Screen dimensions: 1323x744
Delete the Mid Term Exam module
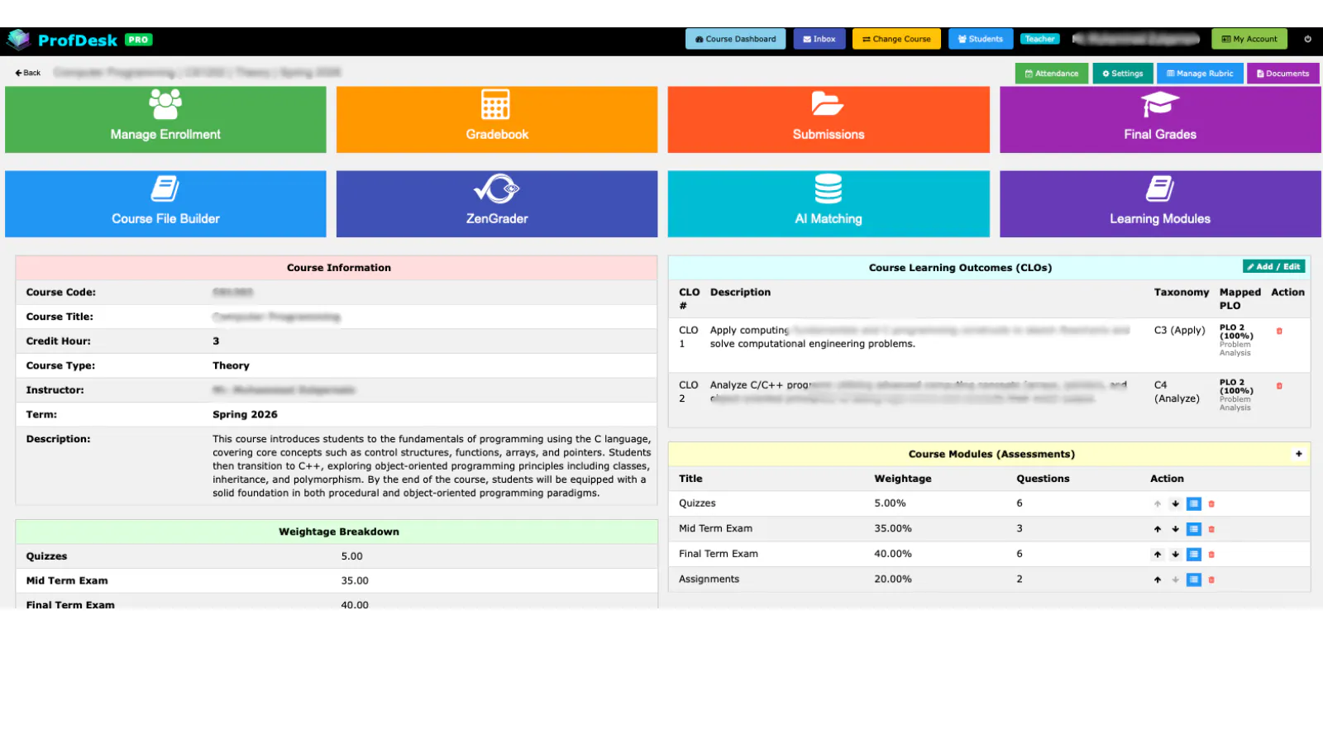[1211, 529]
